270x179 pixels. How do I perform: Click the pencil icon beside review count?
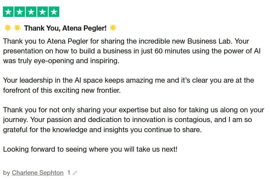tap(75, 173)
